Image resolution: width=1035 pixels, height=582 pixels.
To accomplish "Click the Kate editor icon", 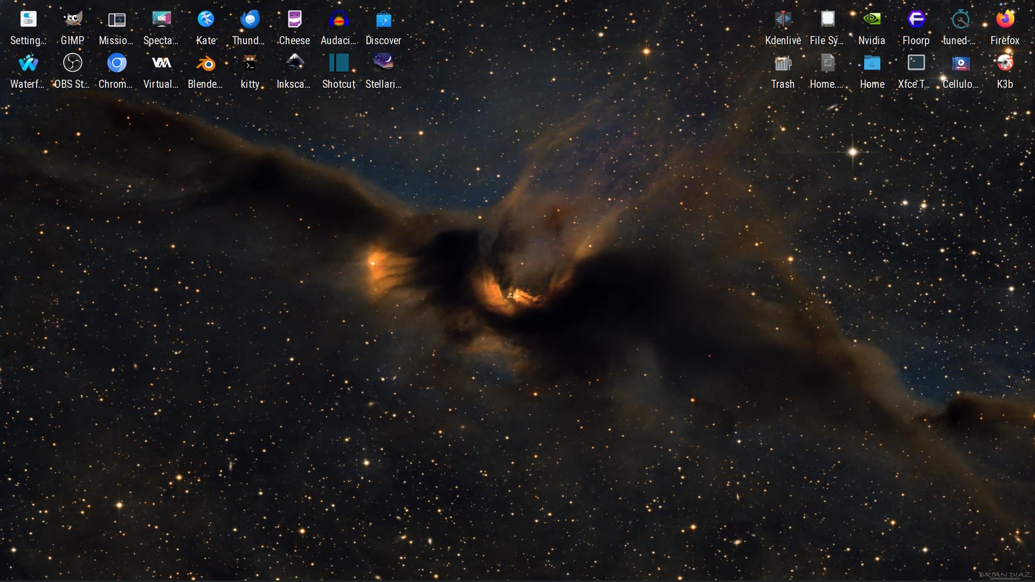I will tap(206, 20).
